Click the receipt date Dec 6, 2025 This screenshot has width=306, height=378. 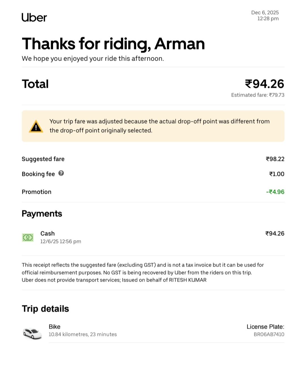click(265, 12)
